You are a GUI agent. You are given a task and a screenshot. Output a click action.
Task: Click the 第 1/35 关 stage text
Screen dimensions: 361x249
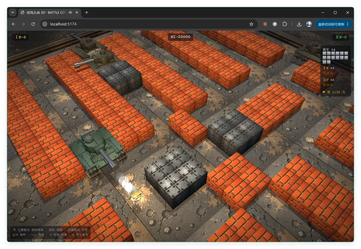[336, 92]
